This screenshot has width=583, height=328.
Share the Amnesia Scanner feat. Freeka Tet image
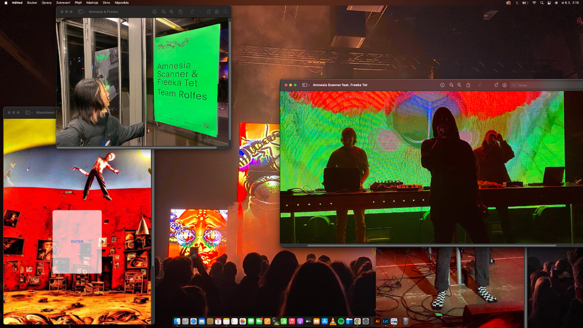(x=468, y=85)
